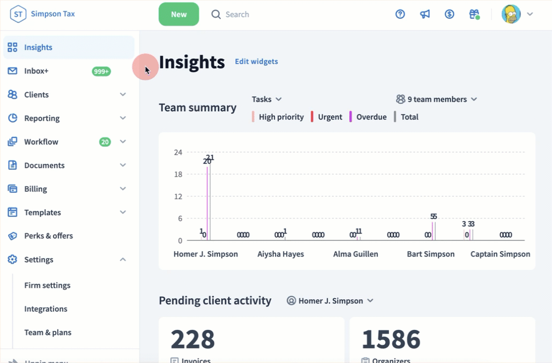Click the Perks & offers tag icon
The width and height of the screenshot is (552, 363).
[12, 236]
